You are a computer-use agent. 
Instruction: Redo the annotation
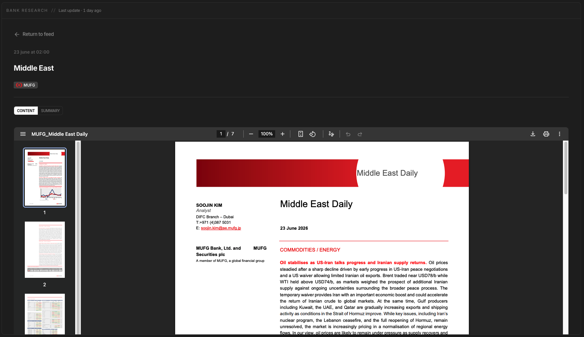tap(360, 134)
